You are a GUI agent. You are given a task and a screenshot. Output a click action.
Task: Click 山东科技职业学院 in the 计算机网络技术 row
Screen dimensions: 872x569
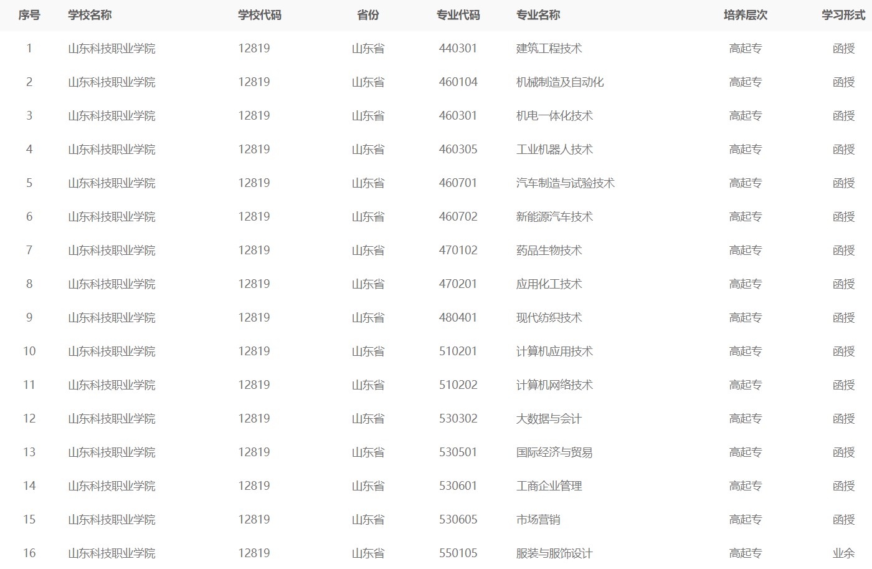(x=111, y=385)
